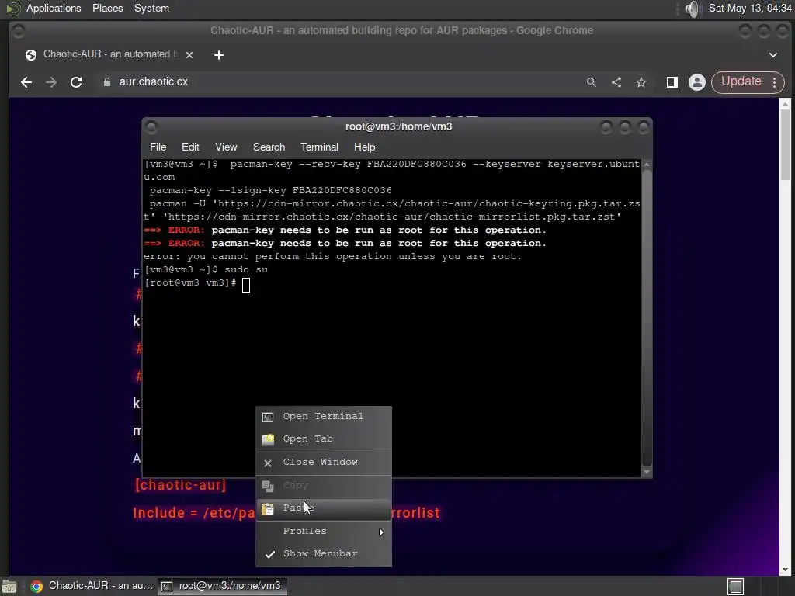The width and height of the screenshot is (795, 596).
Task: Click the browser page scrollbar thumb
Action: [x=785, y=144]
